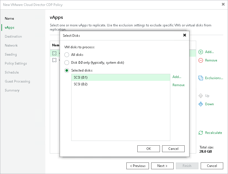
Task: Click the blue Down arrow icon
Action: [x=201, y=104]
